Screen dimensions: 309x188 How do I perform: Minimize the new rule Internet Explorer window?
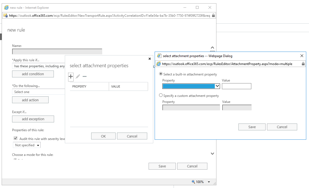pyautogui.click(x=185, y=7)
